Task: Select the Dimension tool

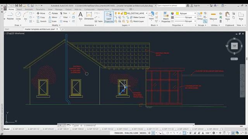Action: click(89, 16)
